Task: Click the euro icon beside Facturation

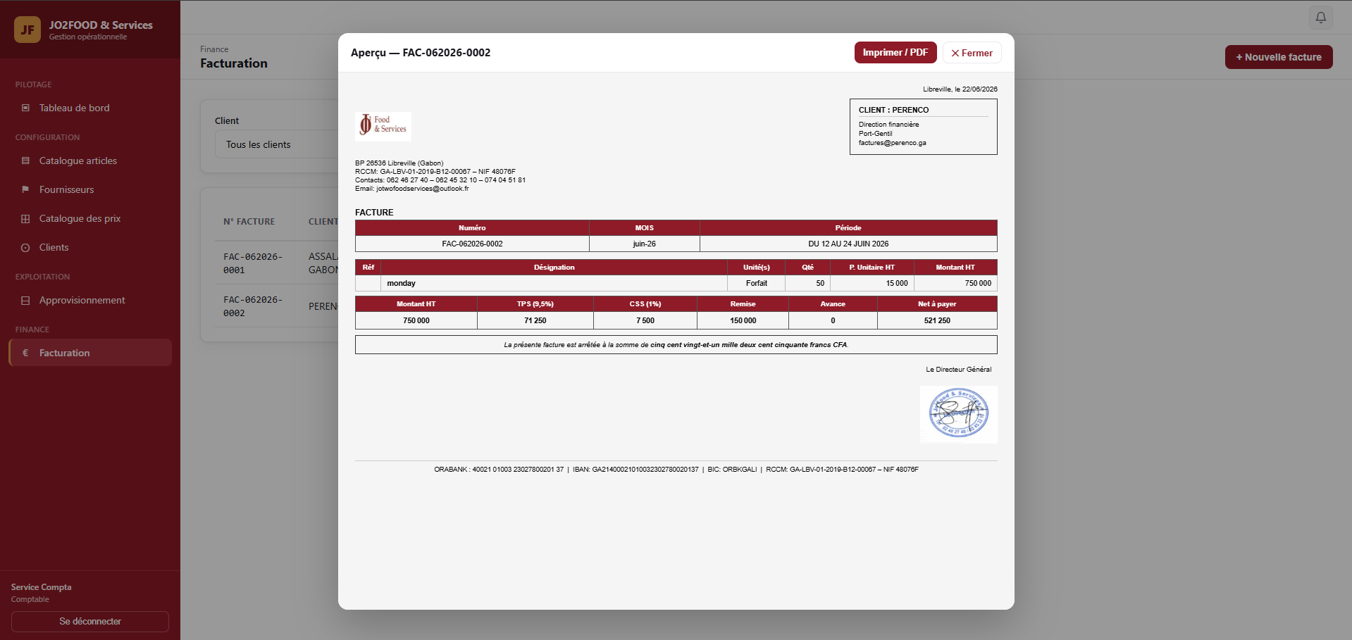Action: click(x=25, y=353)
